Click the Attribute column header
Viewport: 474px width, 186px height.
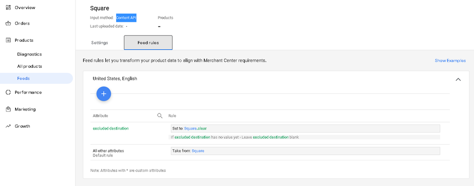101,115
